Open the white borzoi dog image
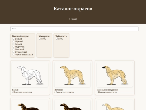Viewport: 146px width, 110px height. tap(30, 74)
